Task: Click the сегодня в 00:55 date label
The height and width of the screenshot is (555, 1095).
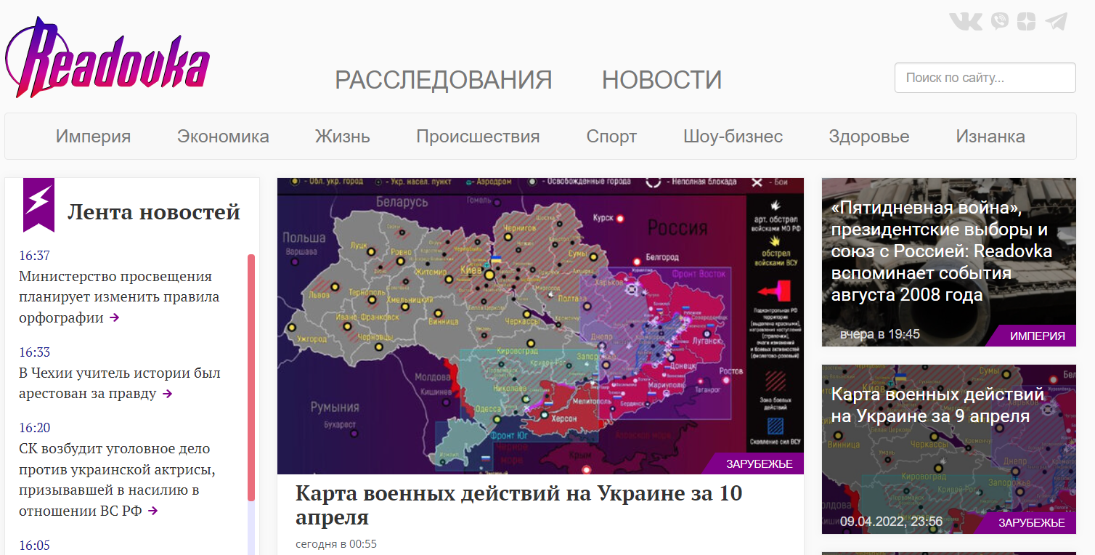Action: point(336,544)
